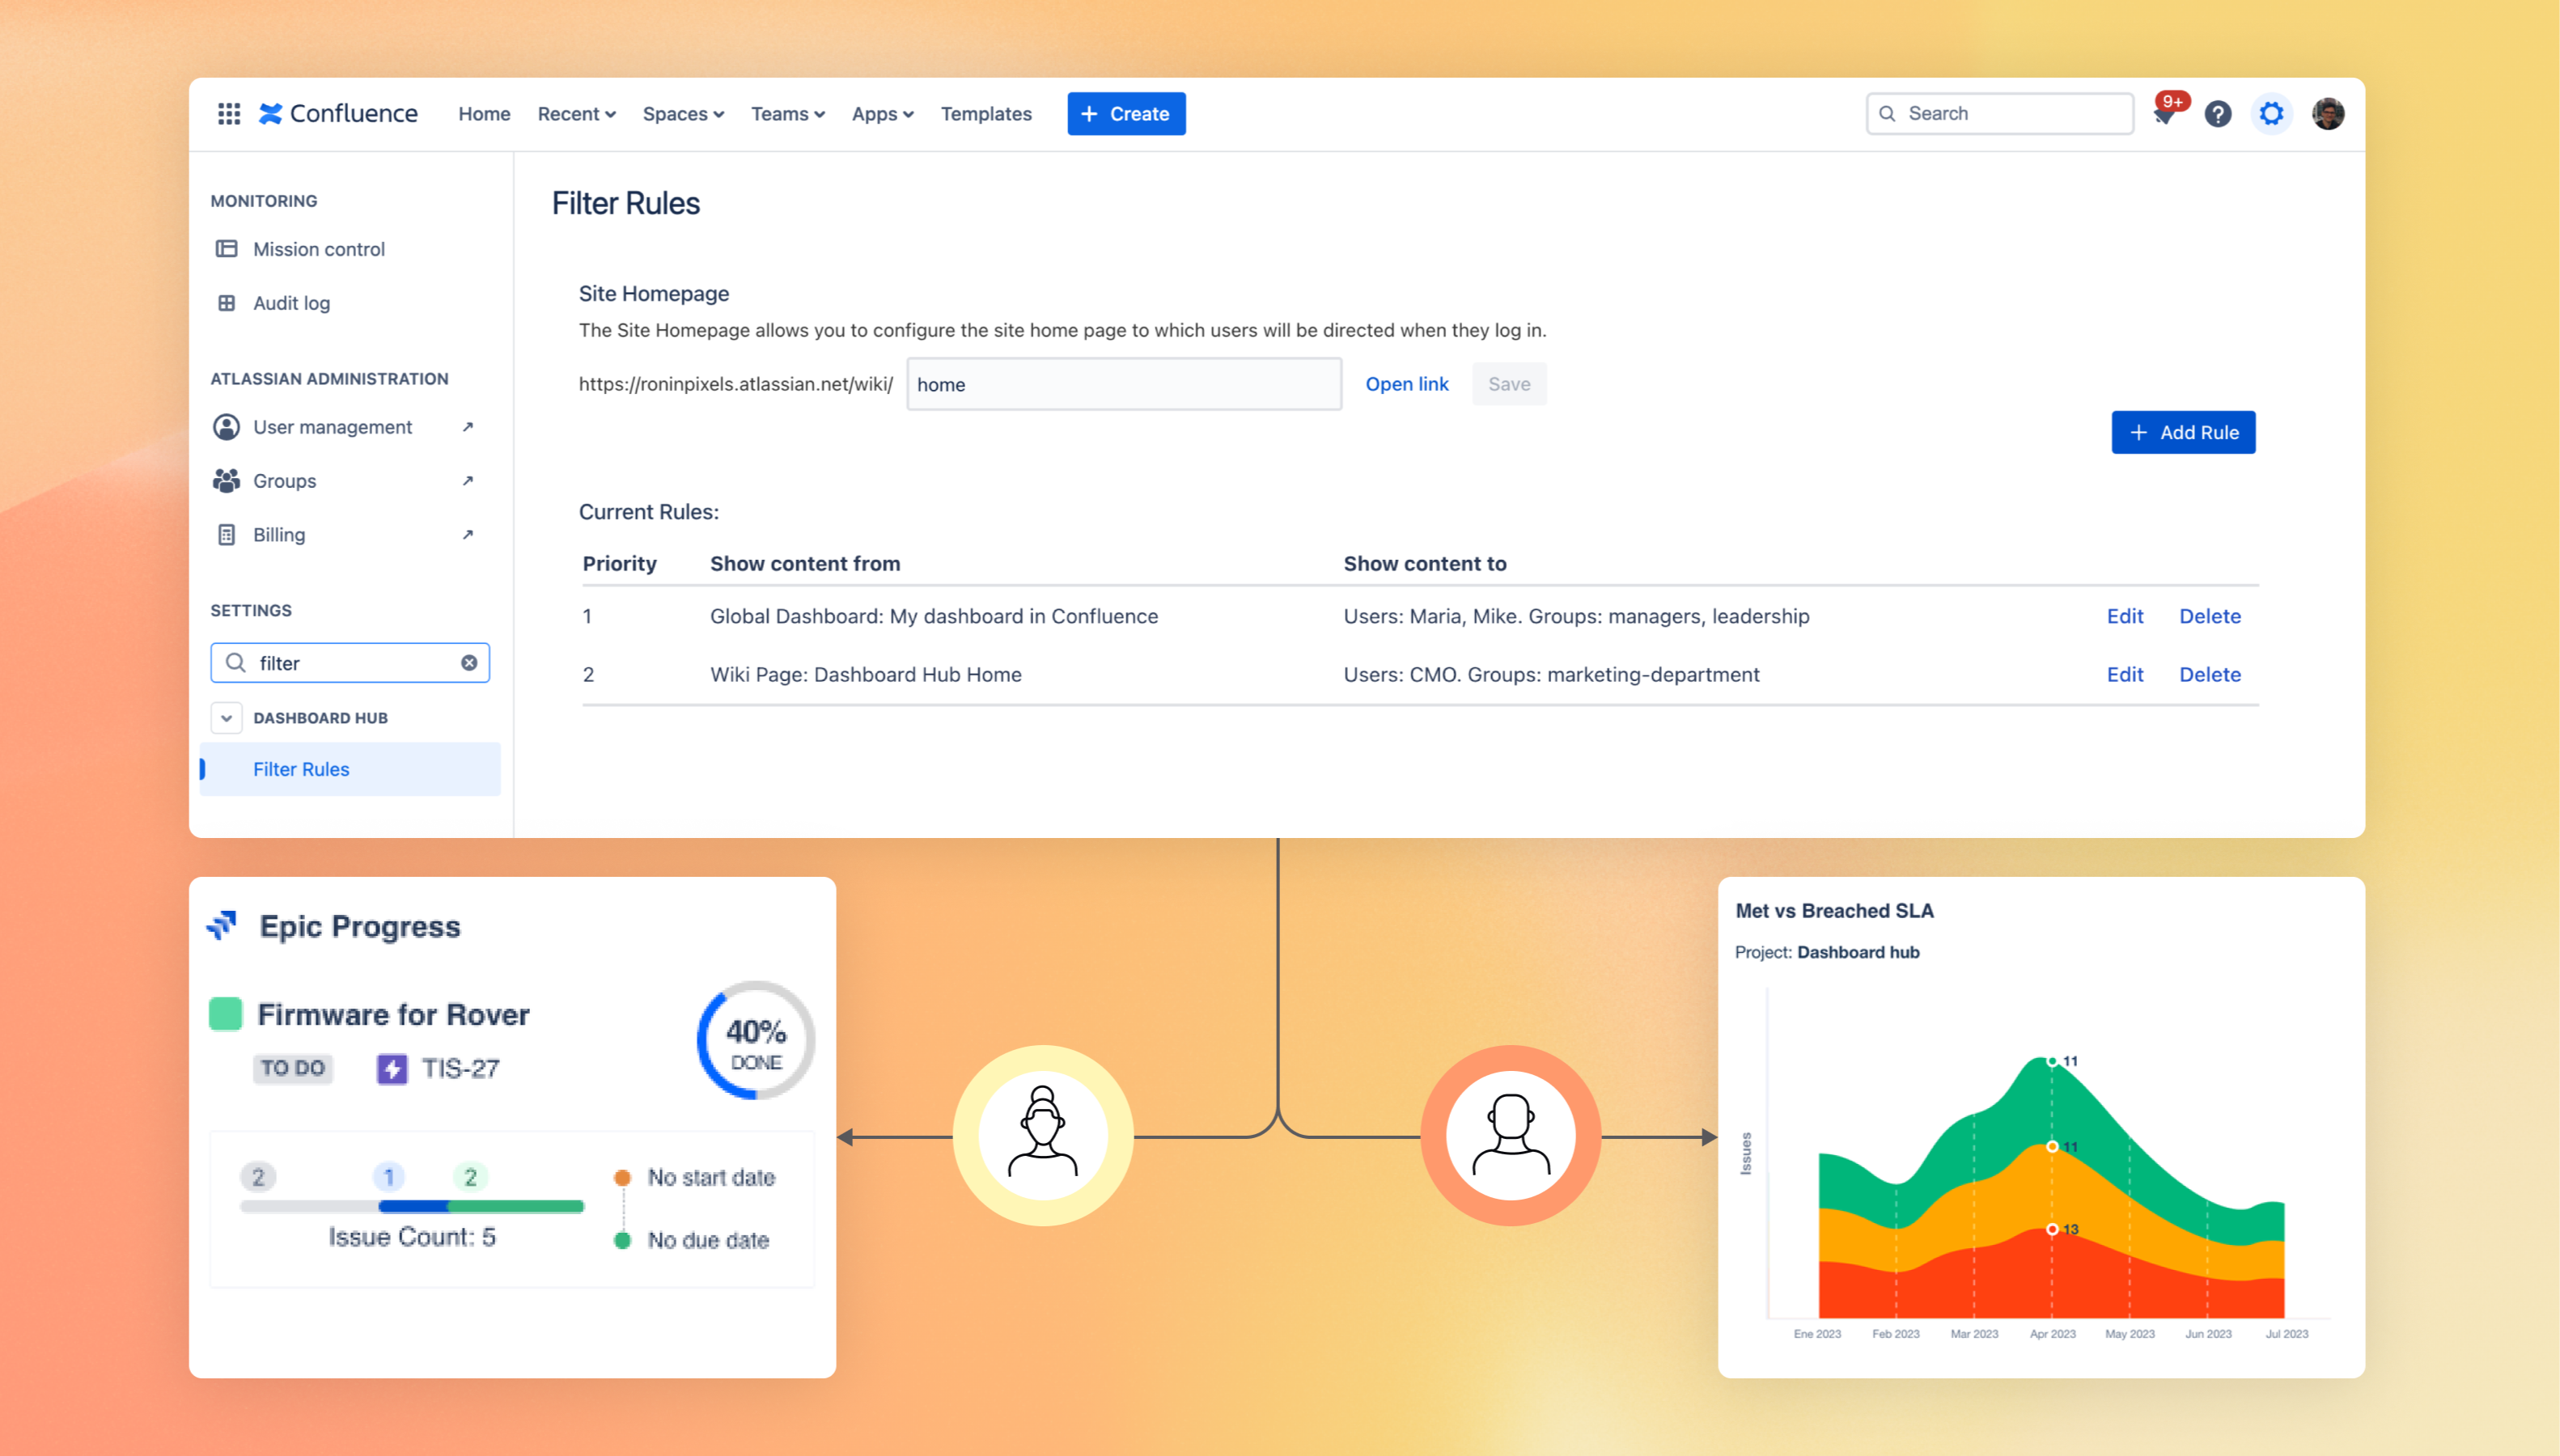Click the site homepage path input field

point(1123,384)
